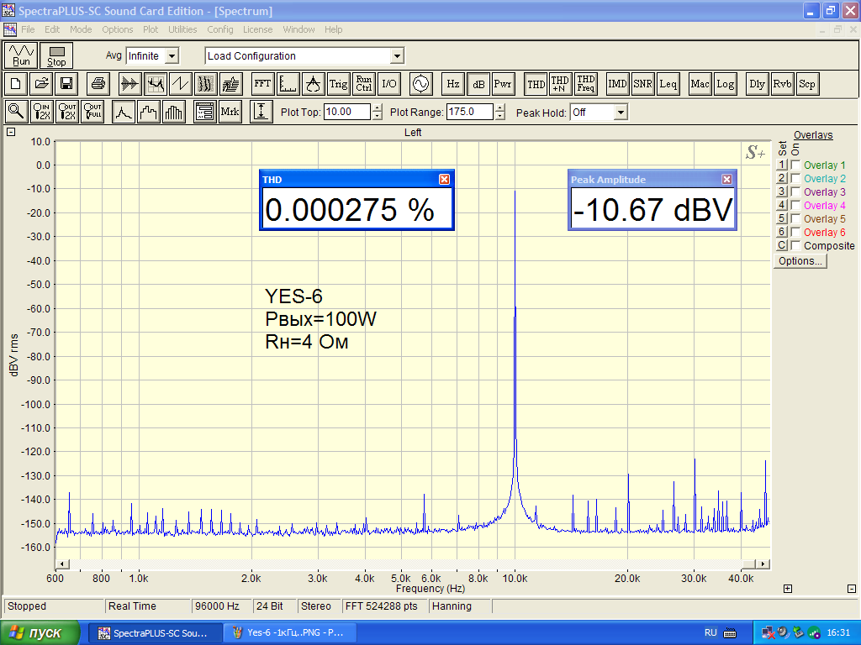Screen dimensions: 861x645
Task: Click the Plot Top value field
Action: (346, 112)
